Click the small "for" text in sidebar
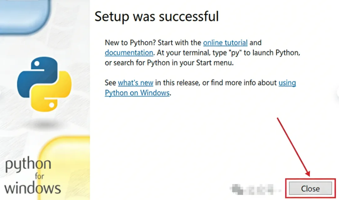 (40, 176)
